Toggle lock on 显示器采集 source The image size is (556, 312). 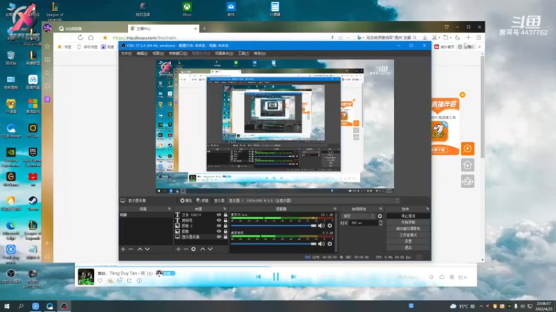(x=225, y=236)
